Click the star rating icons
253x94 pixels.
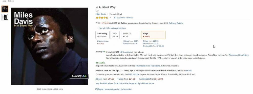tap(102, 18)
